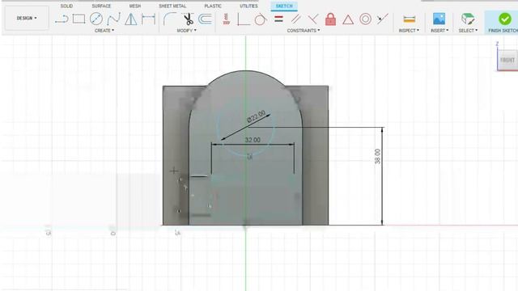Select the Rectangle sketch tool

[x=79, y=19]
